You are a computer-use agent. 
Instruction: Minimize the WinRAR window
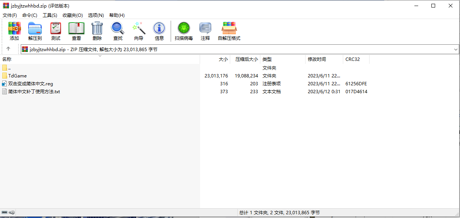click(416, 6)
